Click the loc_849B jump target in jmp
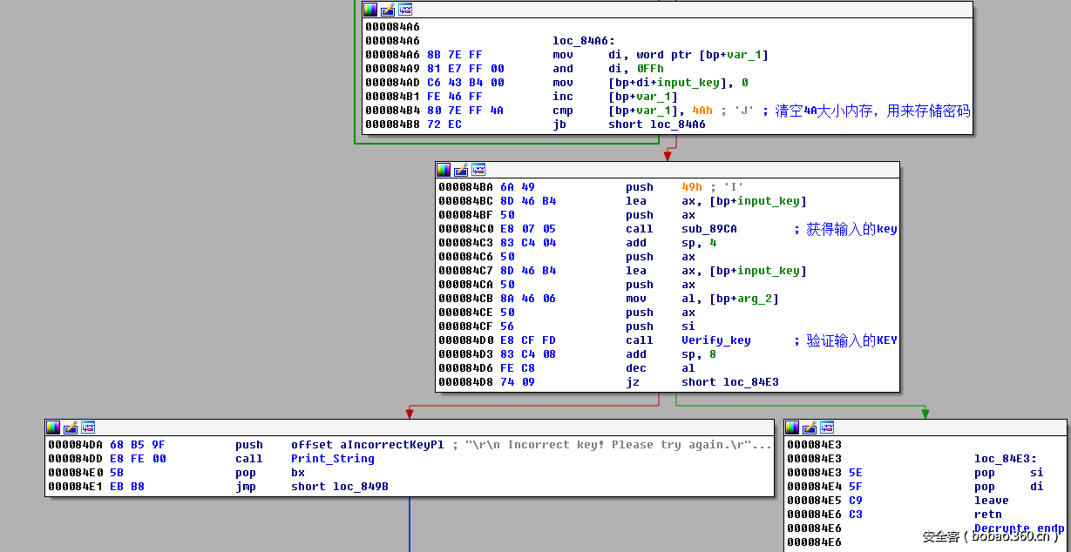Viewport: 1071px width, 552px height. coord(360,487)
